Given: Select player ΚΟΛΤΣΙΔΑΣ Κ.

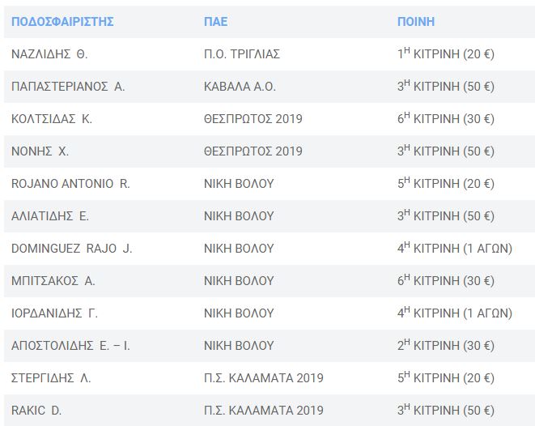Looking at the screenshot, I should (52, 119).
